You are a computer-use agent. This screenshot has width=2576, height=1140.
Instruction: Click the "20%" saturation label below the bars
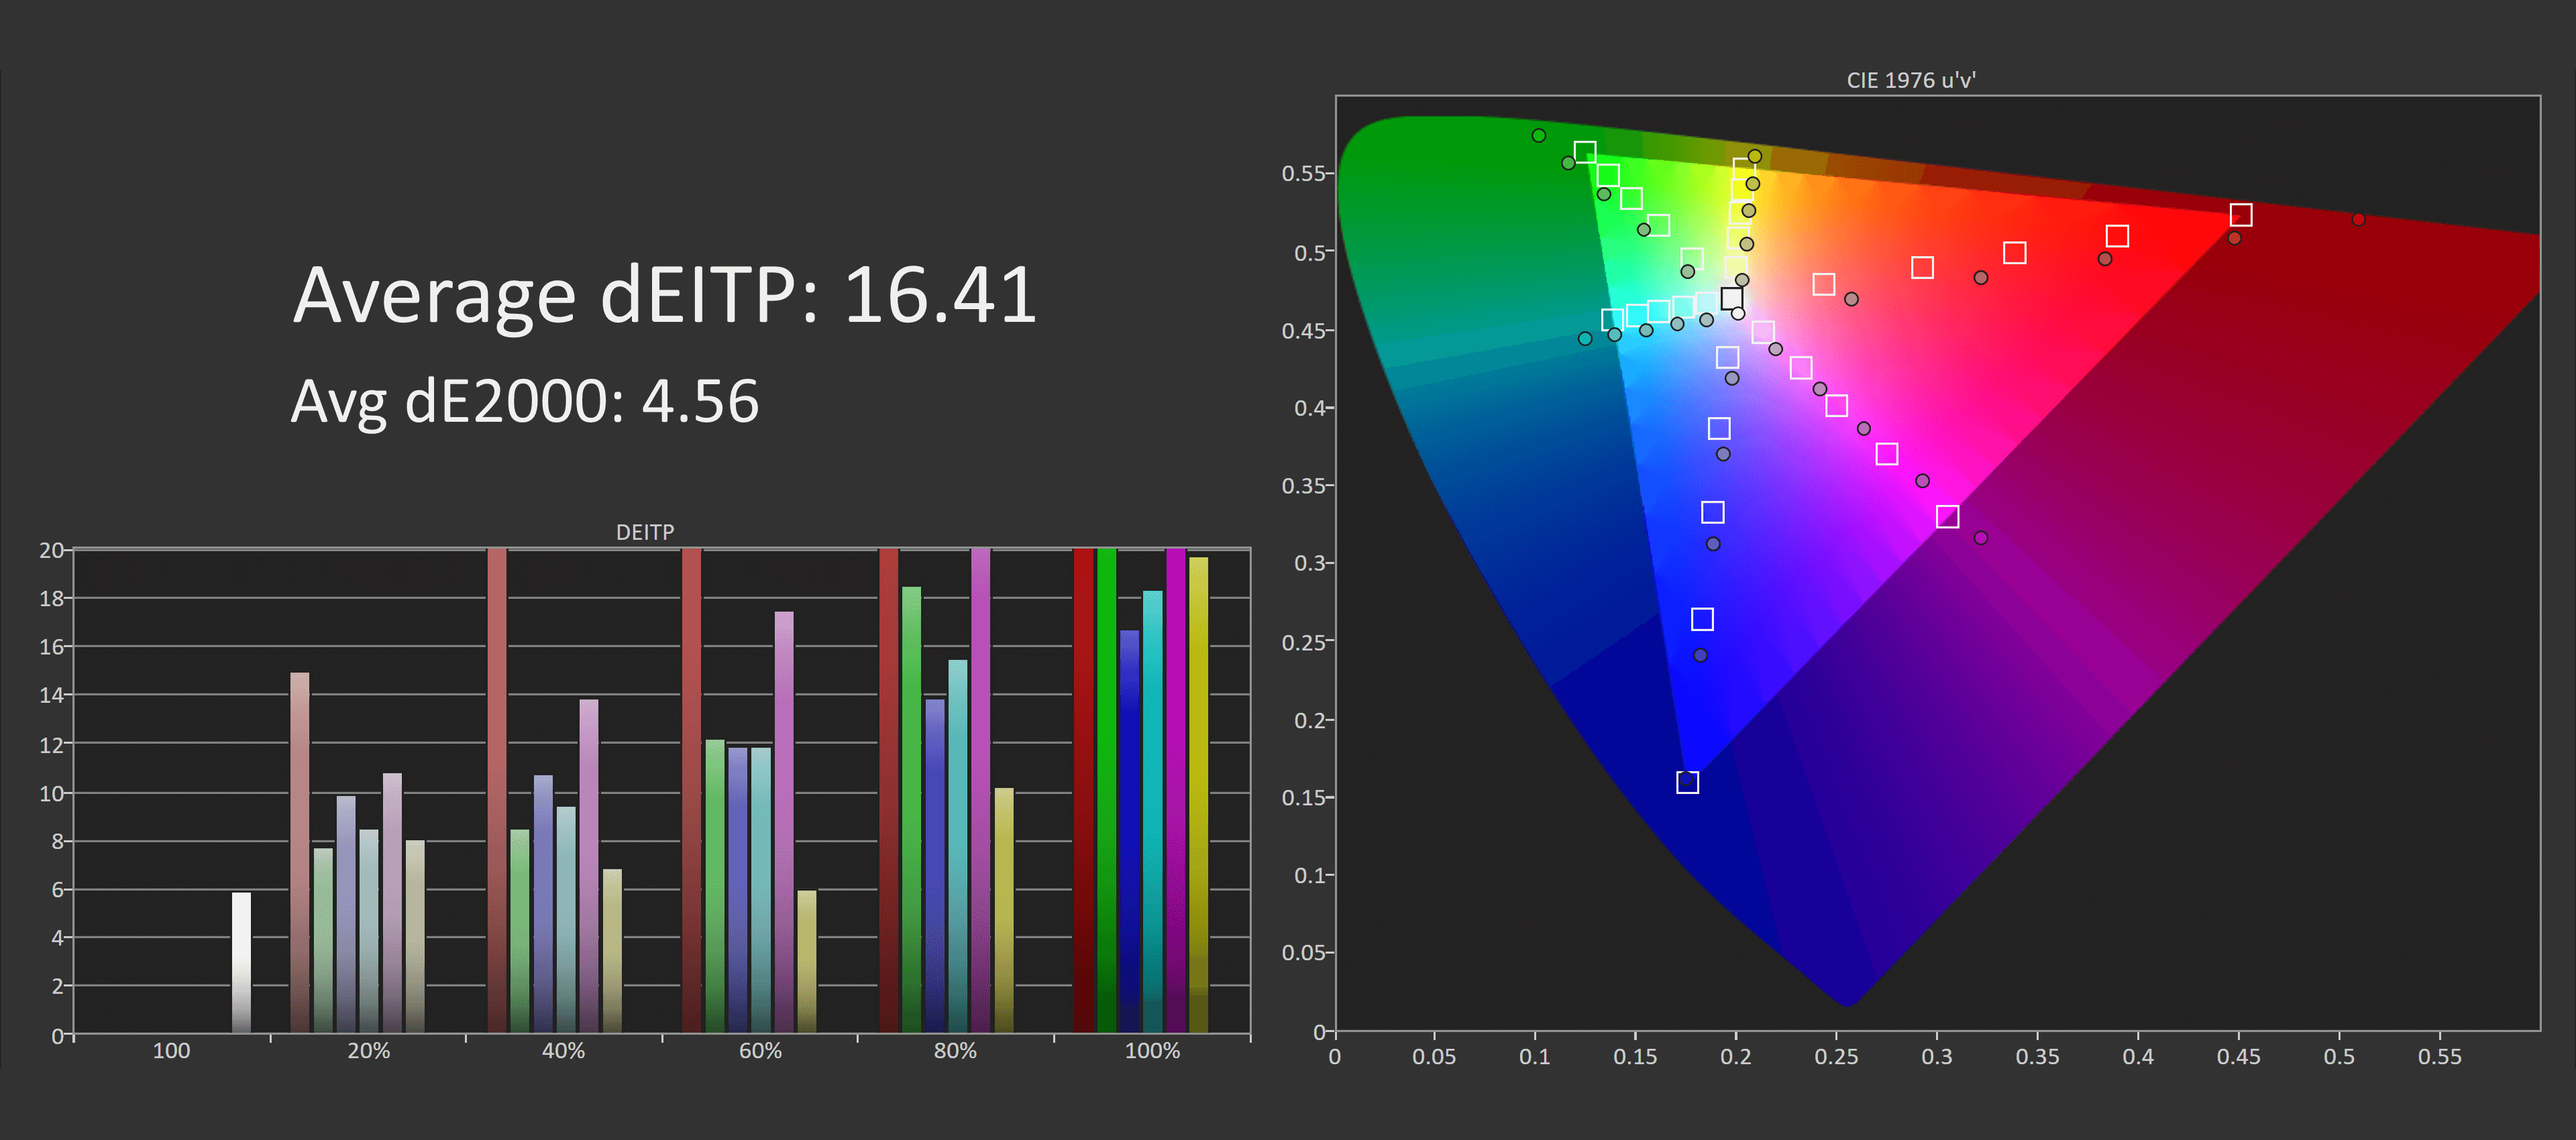[x=369, y=1051]
